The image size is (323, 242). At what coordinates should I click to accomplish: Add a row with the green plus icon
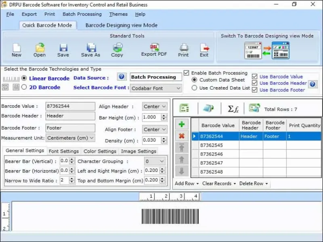tap(182, 125)
